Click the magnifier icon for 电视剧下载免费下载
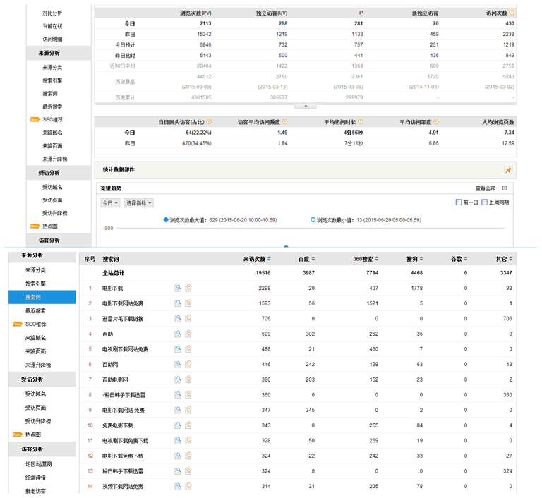542x498 pixels. coord(177,440)
